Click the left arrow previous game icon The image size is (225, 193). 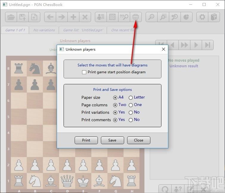point(50,17)
